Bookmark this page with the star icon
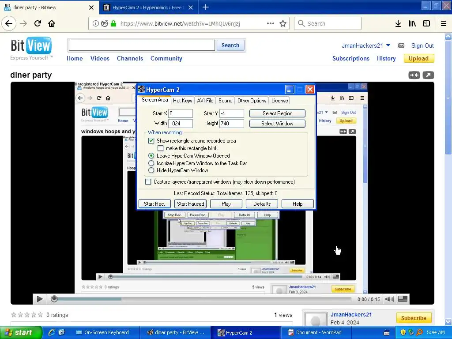 click(283, 23)
